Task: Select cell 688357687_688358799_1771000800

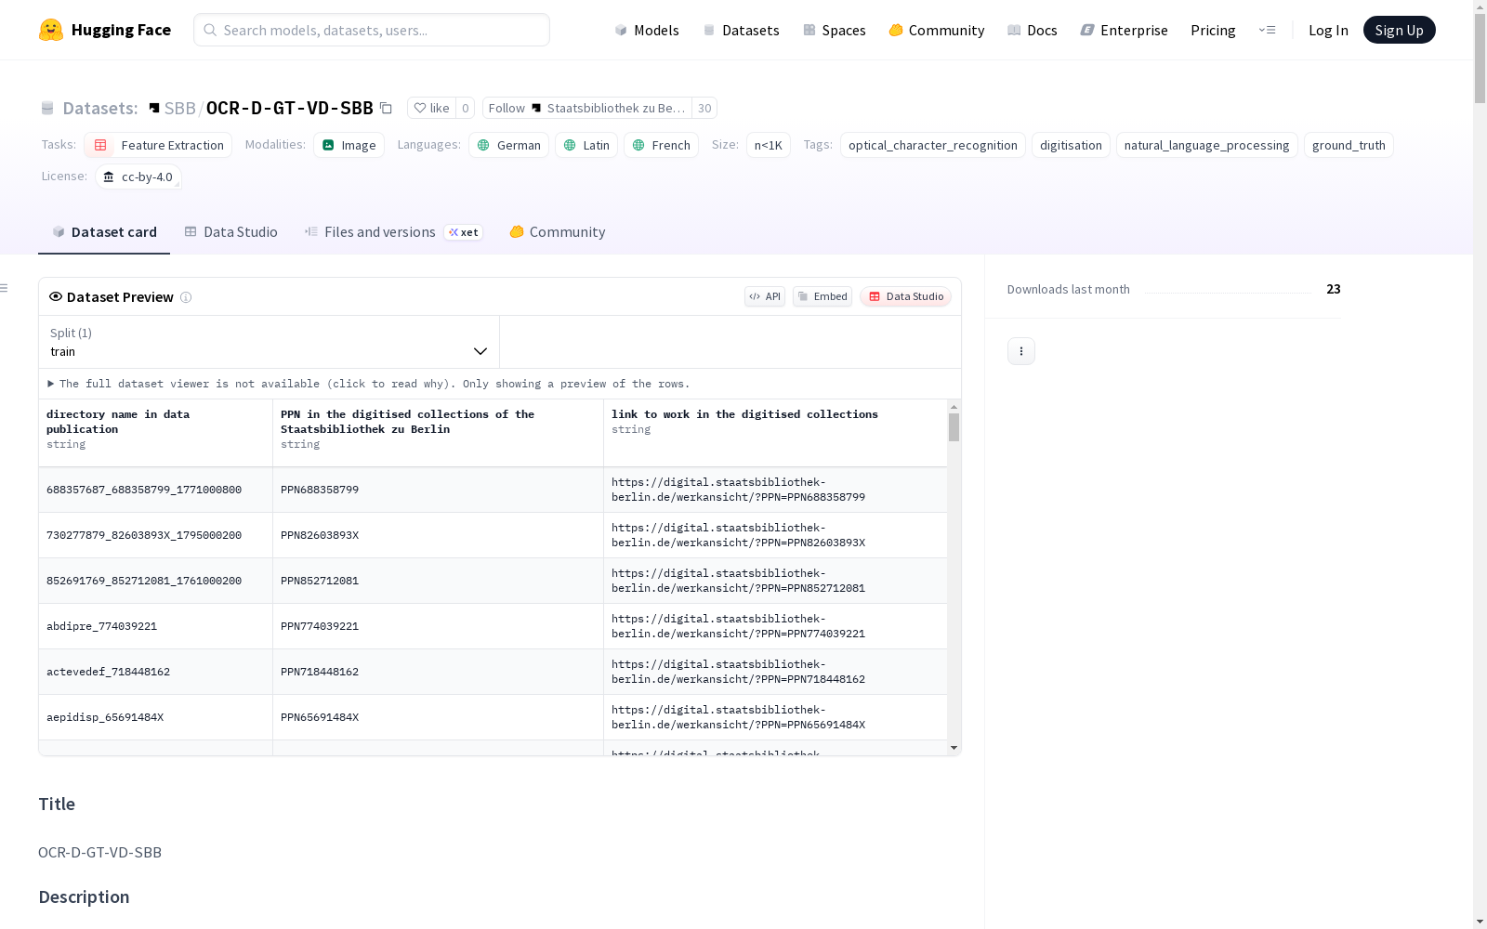Action: (155, 490)
